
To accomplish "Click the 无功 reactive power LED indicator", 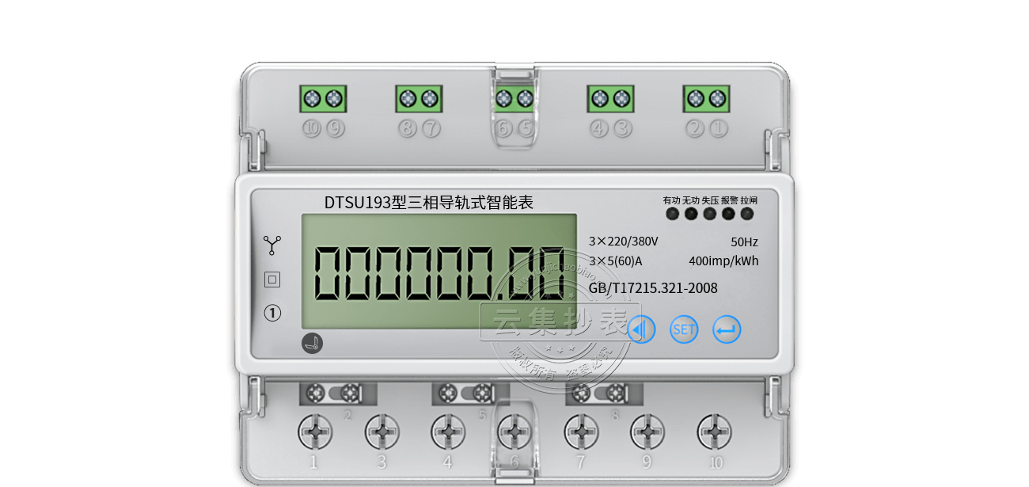I will (691, 214).
